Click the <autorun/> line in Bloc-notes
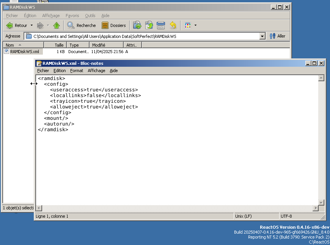The width and height of the screenshot is (330, 245). click(x=59, y=124)
